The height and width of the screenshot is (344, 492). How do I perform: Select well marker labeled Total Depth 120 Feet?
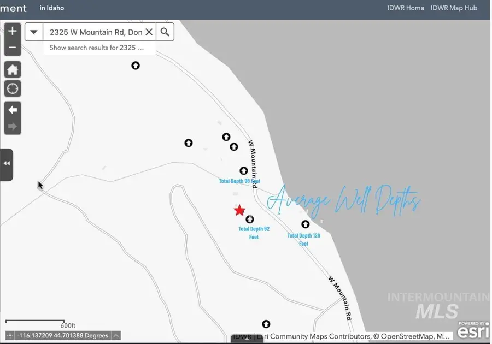coord(306,224)
